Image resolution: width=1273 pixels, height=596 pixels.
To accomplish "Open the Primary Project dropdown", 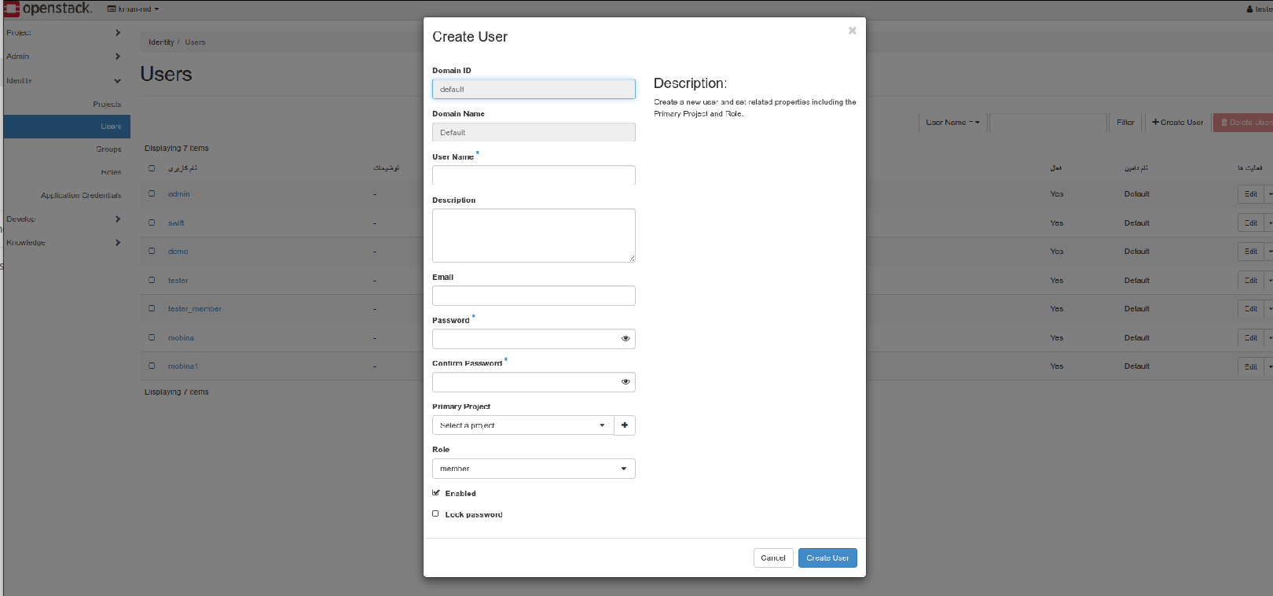I will coord(523,425).
